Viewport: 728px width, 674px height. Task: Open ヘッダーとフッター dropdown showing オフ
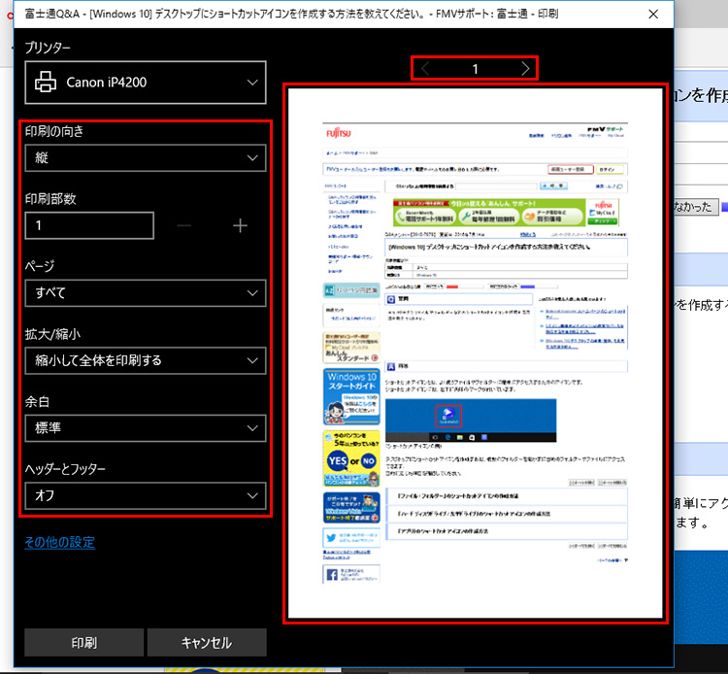(x=145, y=495)
